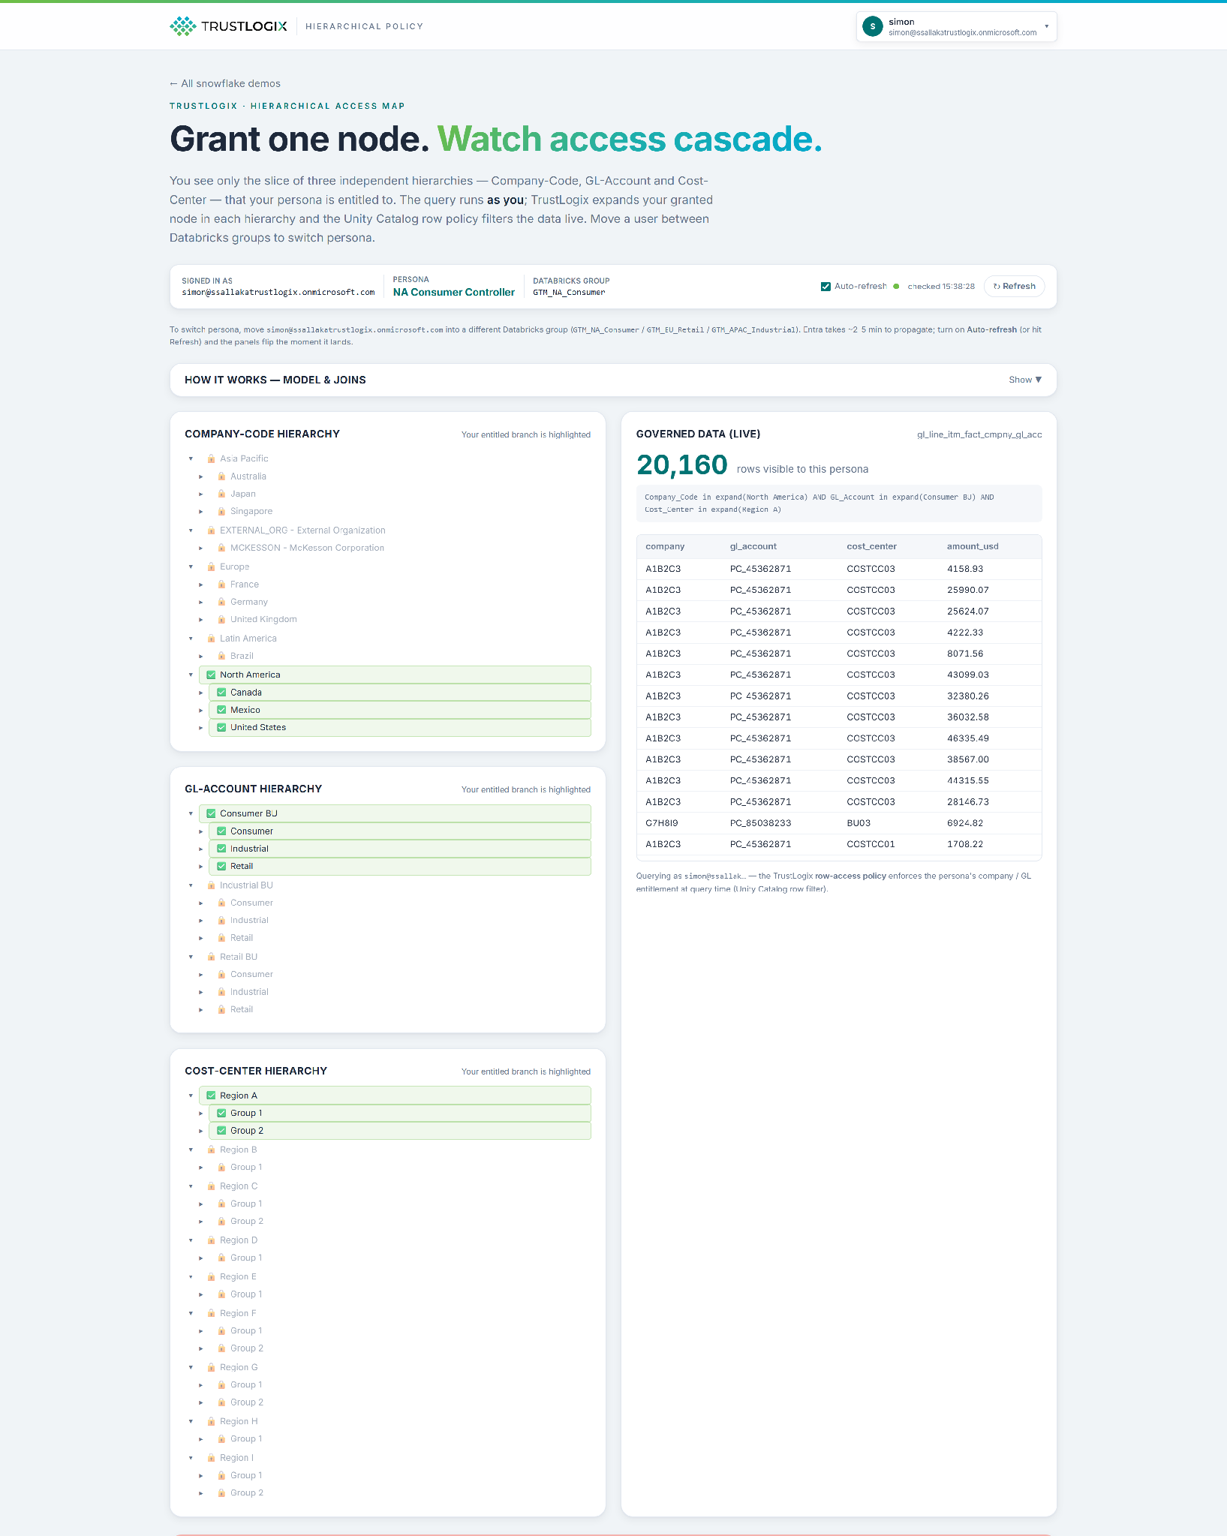
Task: Click the lock icon beside Retail BU
Action: point(211,957)
